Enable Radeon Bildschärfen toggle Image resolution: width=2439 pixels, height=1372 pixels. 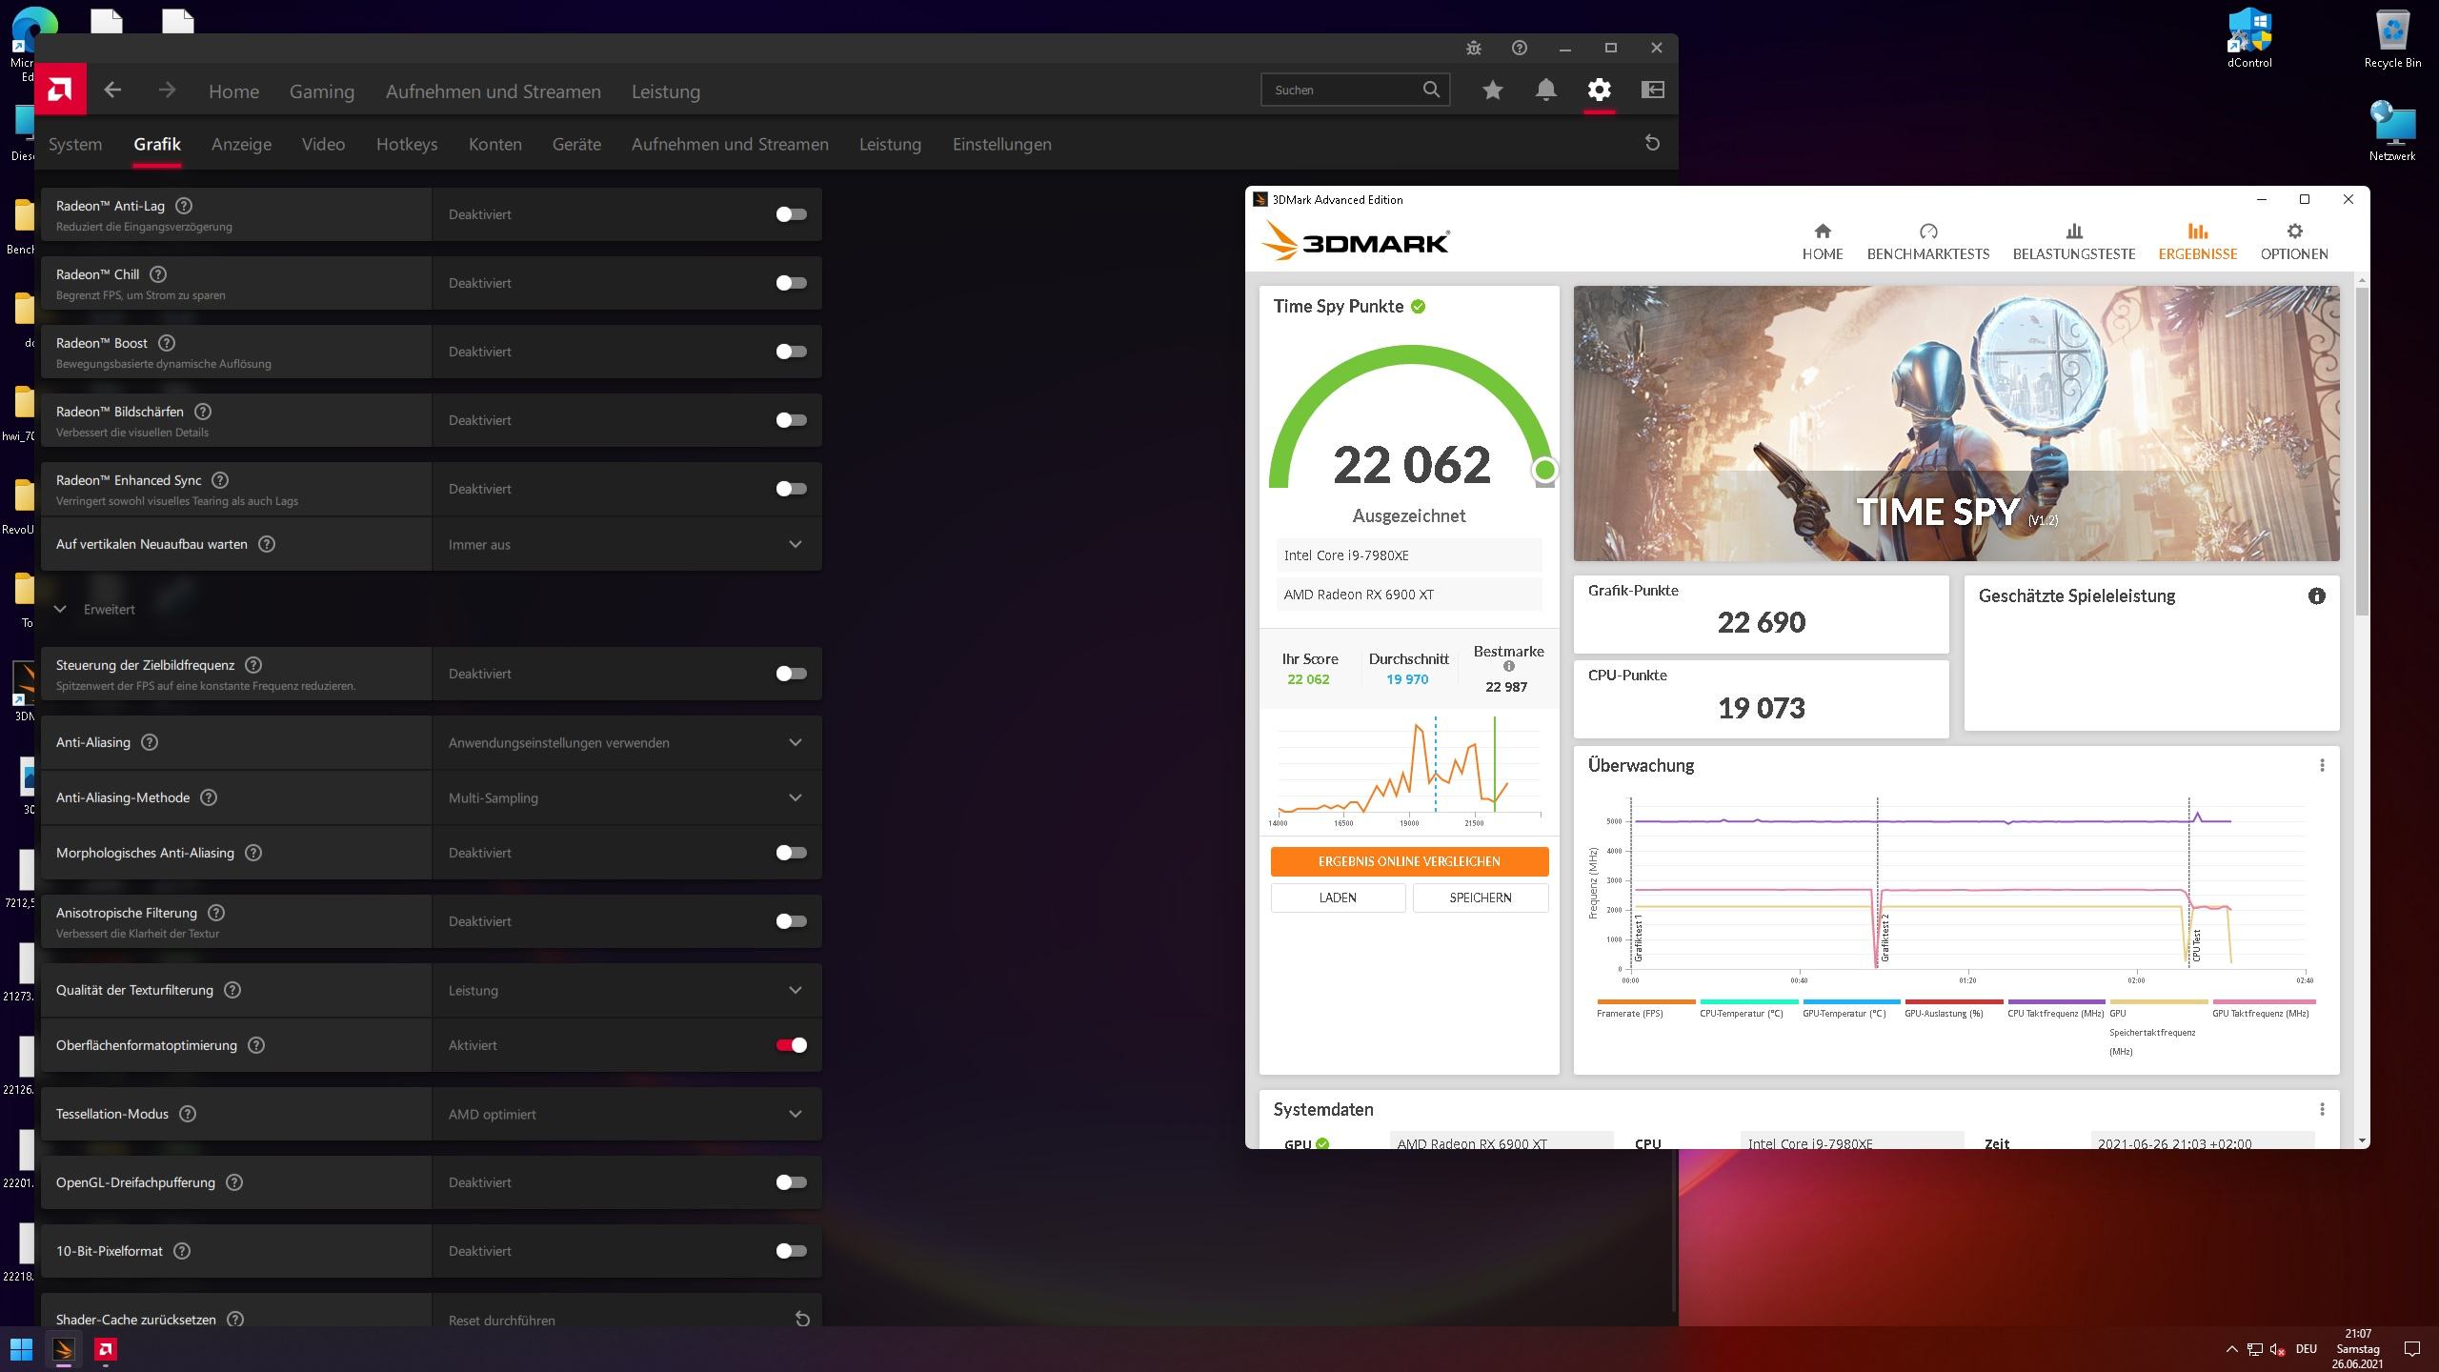coord(791,420)
